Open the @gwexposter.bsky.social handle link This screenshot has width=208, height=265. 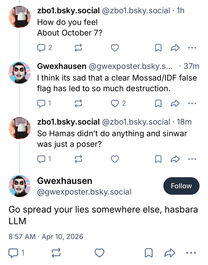tap(84, 192)
